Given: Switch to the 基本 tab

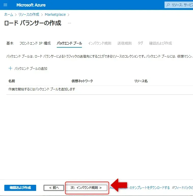Looking at the screenshot, I should pos(10,43).
